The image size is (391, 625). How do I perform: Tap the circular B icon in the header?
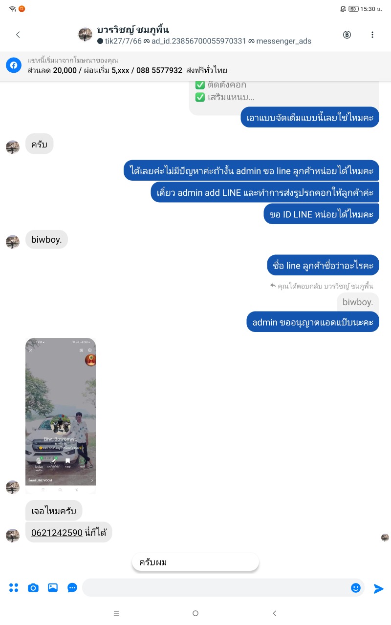point(347,35)
